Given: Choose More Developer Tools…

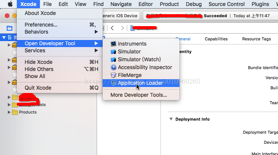Looking at the screenshot, I should pos(141,95).
